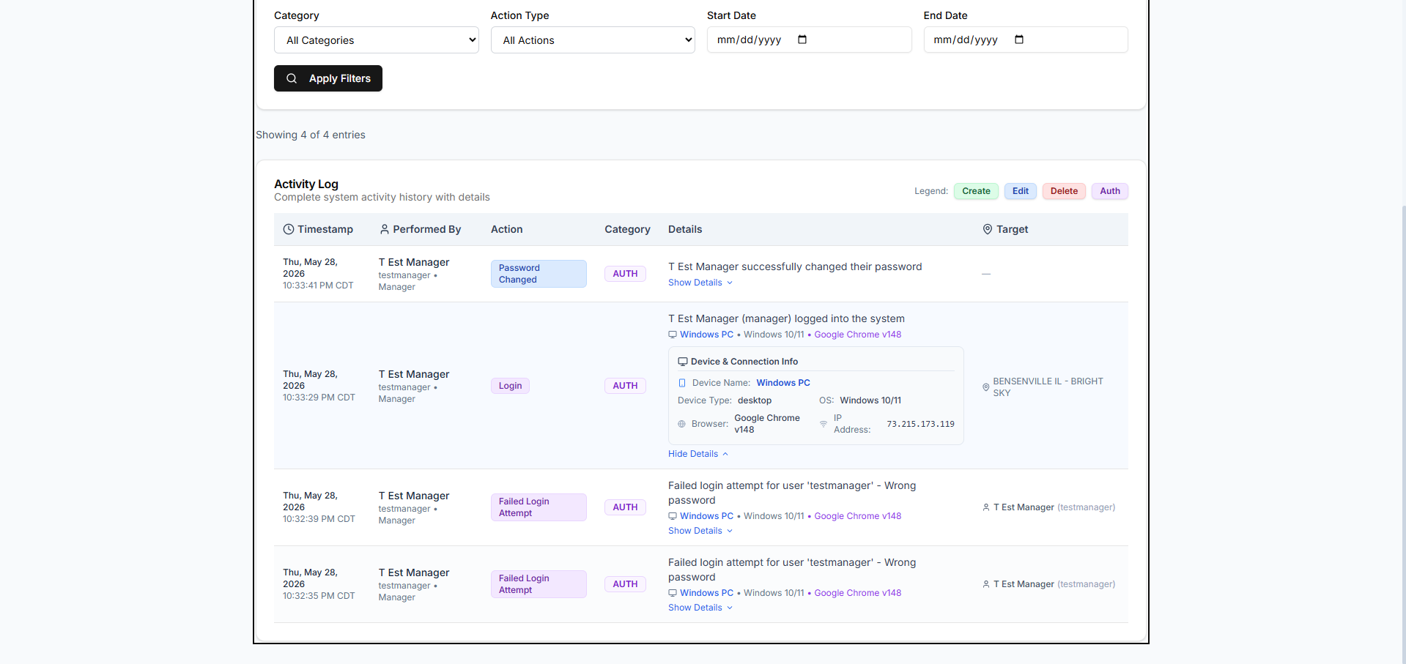The height and width of the screenshot is (664, 1406).
Task: Select the Auth legend badge
Action: tap(1109, 191)
